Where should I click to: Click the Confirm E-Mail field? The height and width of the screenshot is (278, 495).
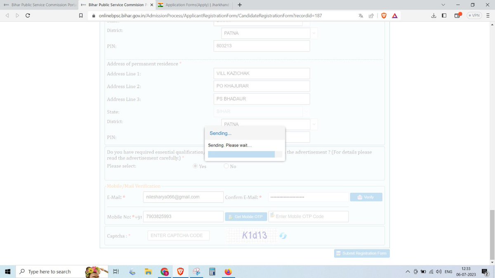308,197
